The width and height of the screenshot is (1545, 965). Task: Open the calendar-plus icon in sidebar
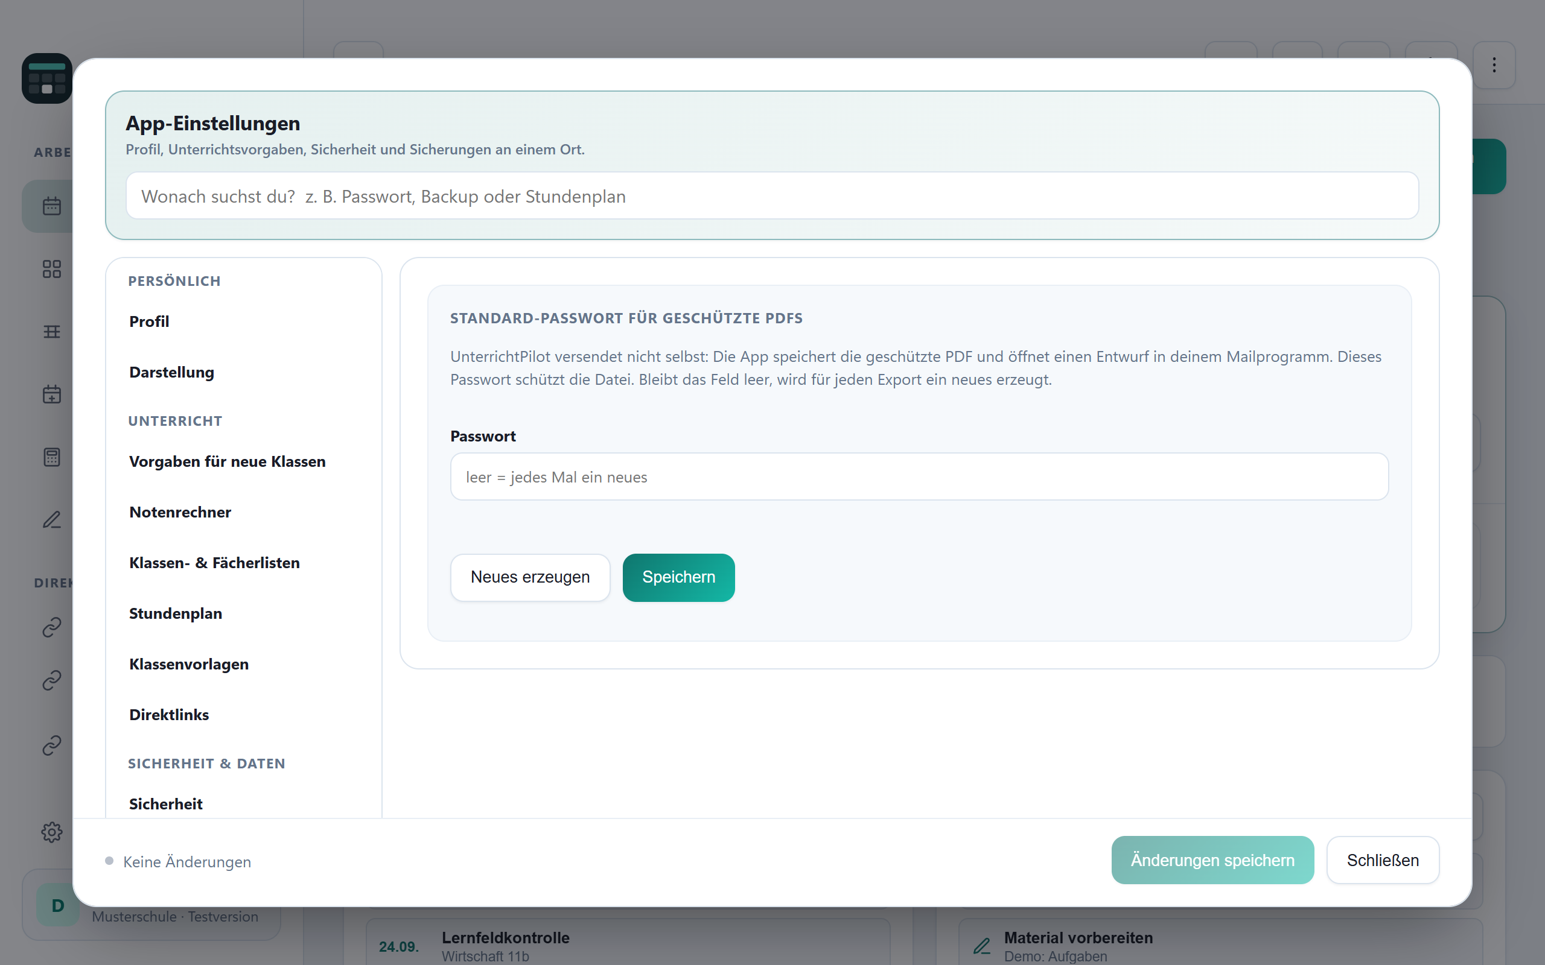point(52,394)
